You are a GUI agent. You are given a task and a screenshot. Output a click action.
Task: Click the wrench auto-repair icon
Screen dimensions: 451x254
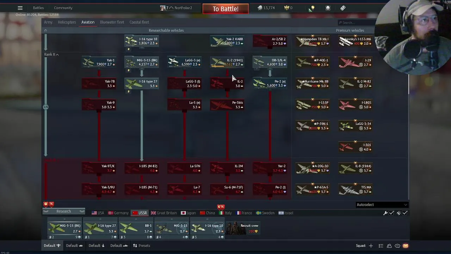pyautogui.click(x=385, y=213)
